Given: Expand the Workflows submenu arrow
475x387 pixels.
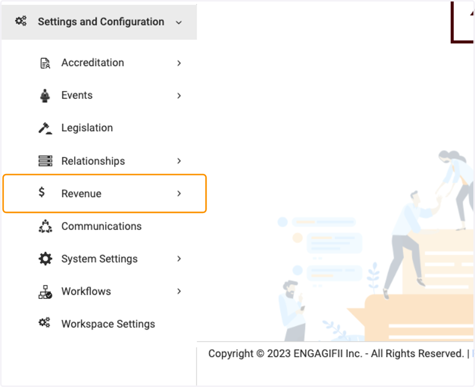Looking at the screenshot, I should click(179, 291).
